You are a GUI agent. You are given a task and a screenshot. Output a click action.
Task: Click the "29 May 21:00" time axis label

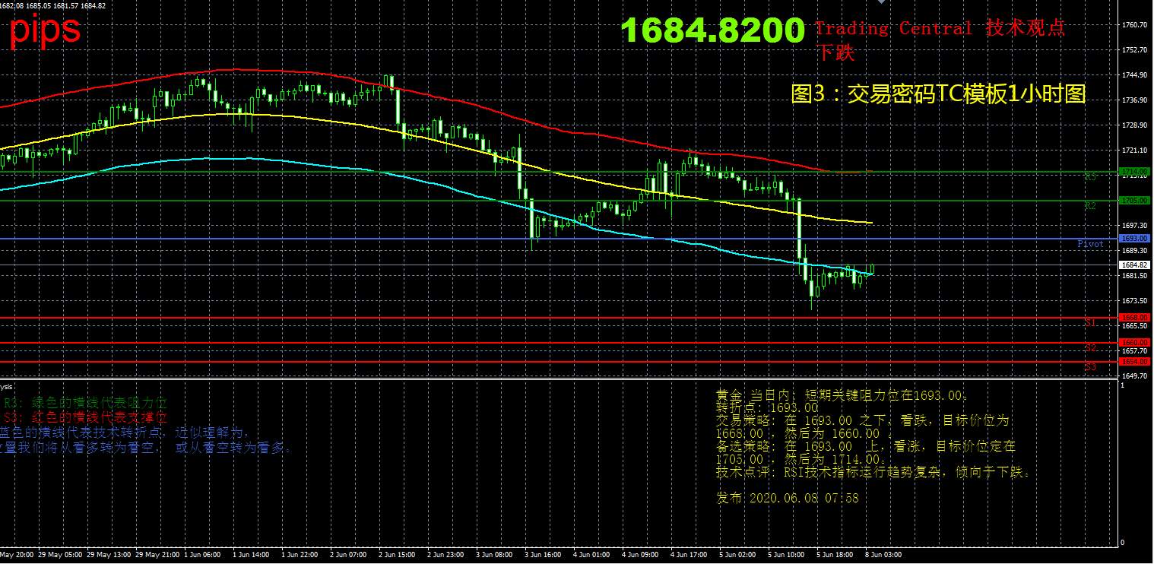tap(159, 556)
